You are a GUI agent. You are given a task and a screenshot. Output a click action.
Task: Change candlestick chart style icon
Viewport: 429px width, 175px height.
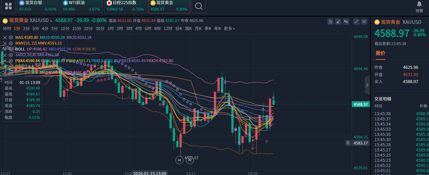click(346, 22)
